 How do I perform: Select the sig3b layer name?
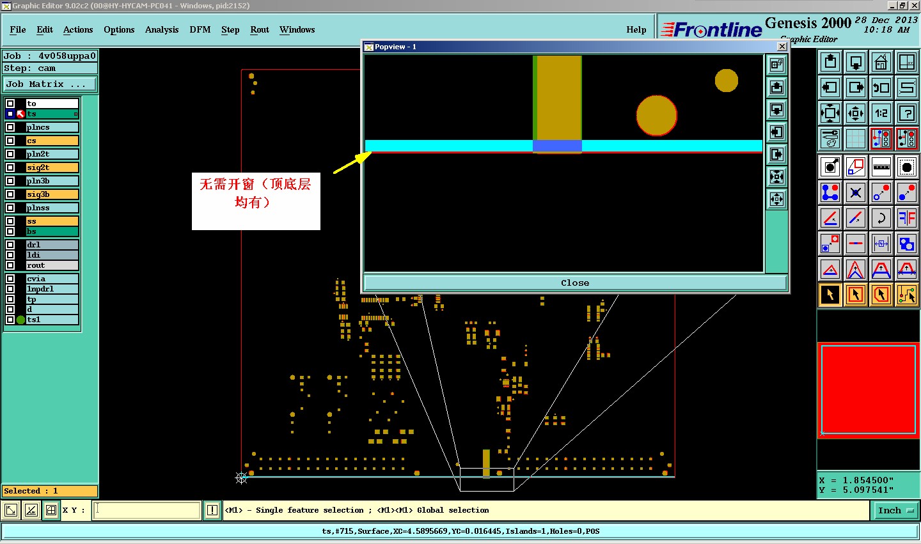click(52, 194)
